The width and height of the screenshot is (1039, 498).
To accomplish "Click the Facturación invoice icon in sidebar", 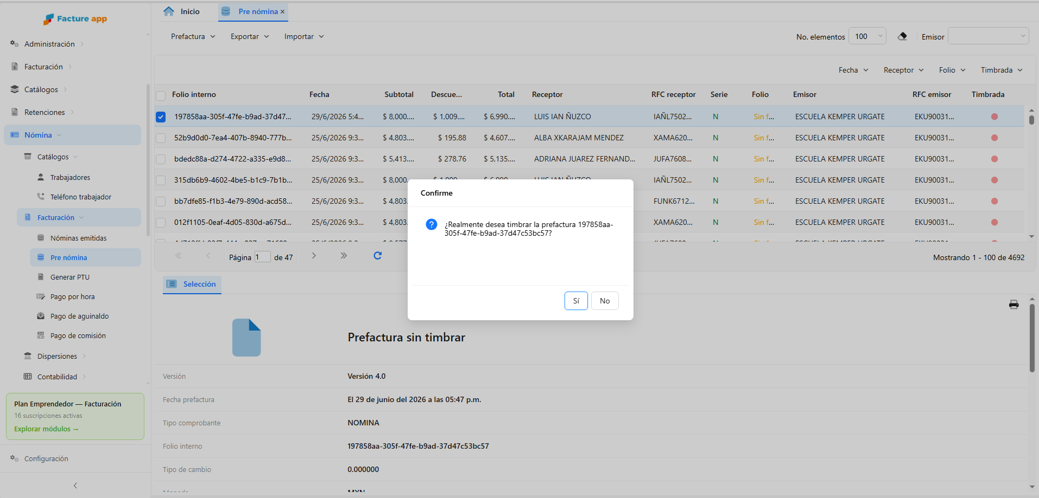I will tap(15, 67).
